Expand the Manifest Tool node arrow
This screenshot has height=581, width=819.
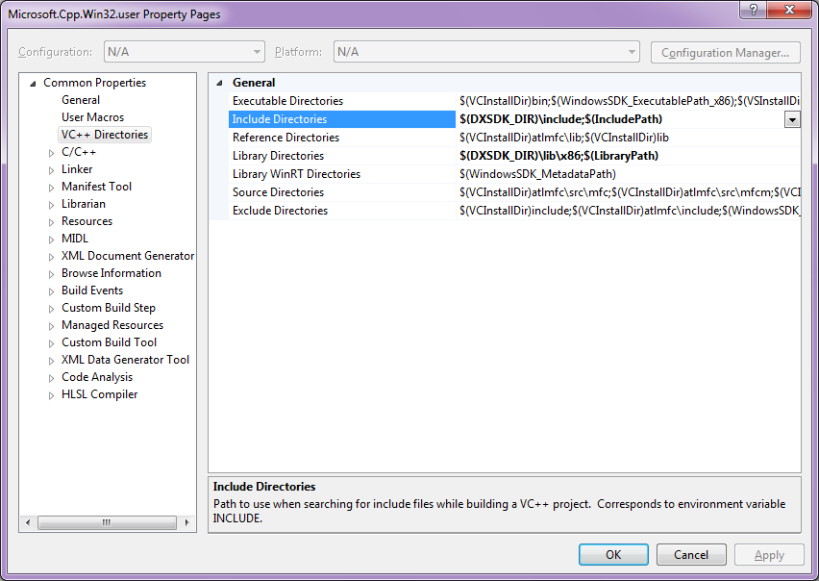[51, 187]
